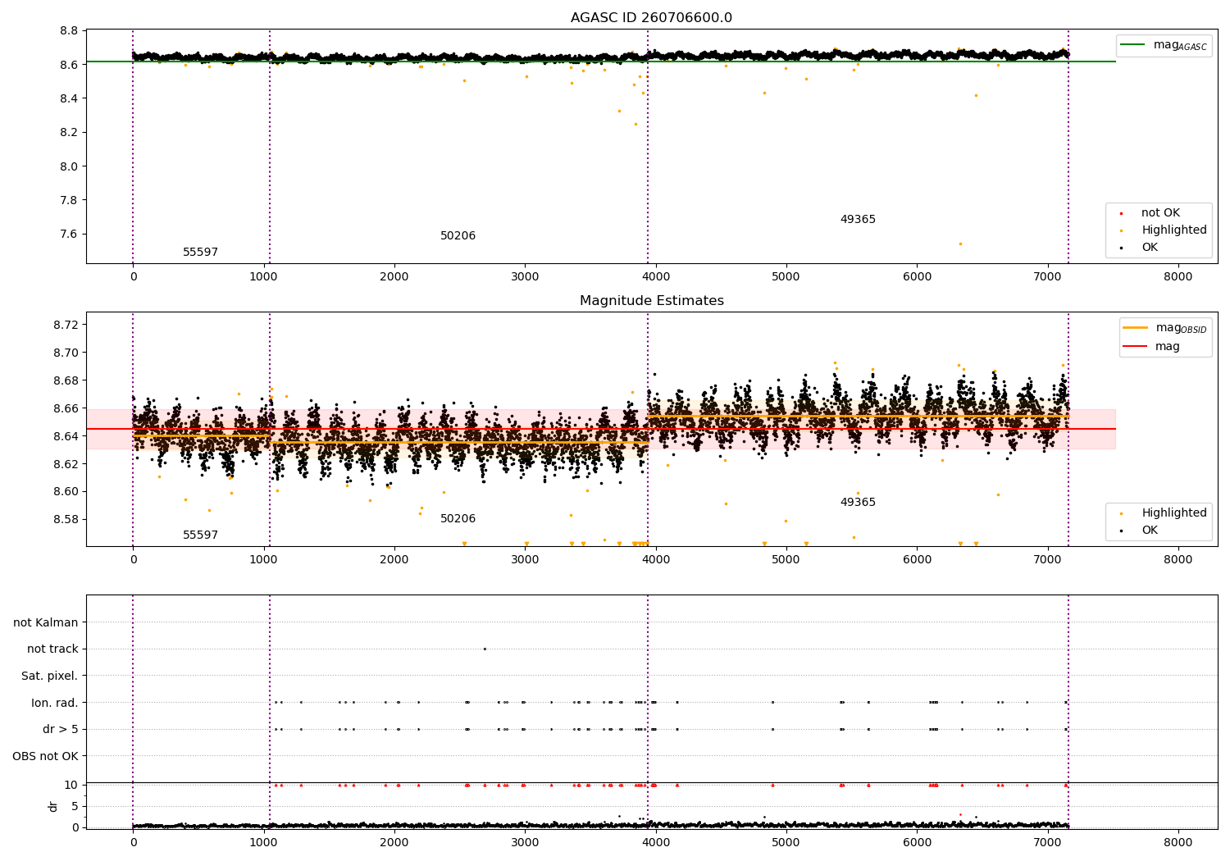Image resolution: width=1230 pixels, height=861 pixels.
Task: Click the 'Sat. pixel.' row label
Action: pyautogui.click(x=49, y=676)
